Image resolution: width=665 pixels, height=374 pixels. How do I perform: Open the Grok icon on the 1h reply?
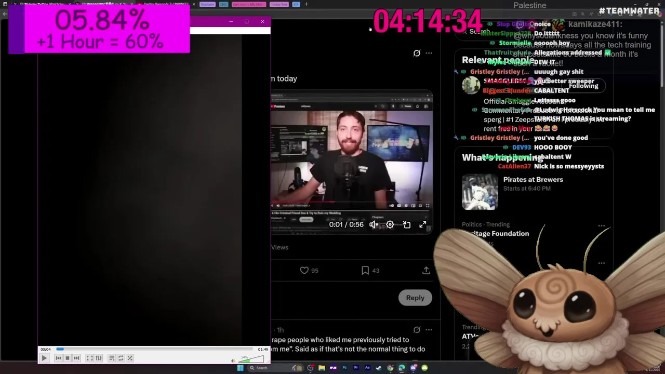click(417, 330)
